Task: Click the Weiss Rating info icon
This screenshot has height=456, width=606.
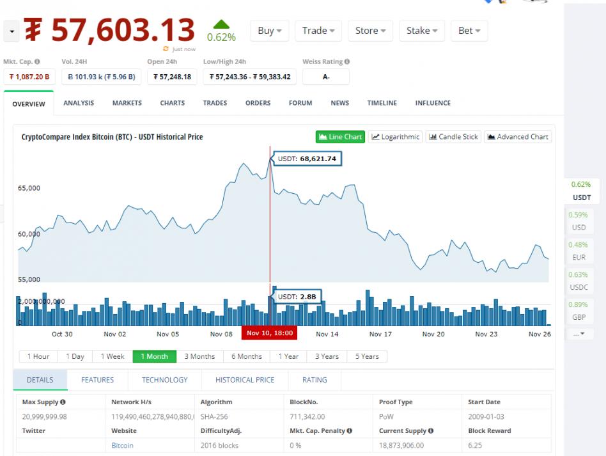Action: click(x=347, y=62)
